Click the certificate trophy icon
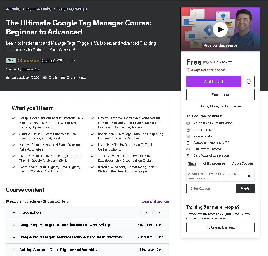Image resolution: width=268 pixels, height=256 pixels. pyautogui.click(x=188, y=155)
